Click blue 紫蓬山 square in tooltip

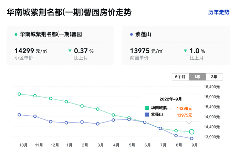[147, 115]
